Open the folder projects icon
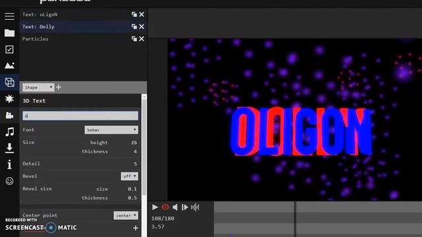The image size is (422, 237). click(x=9, y=33)
